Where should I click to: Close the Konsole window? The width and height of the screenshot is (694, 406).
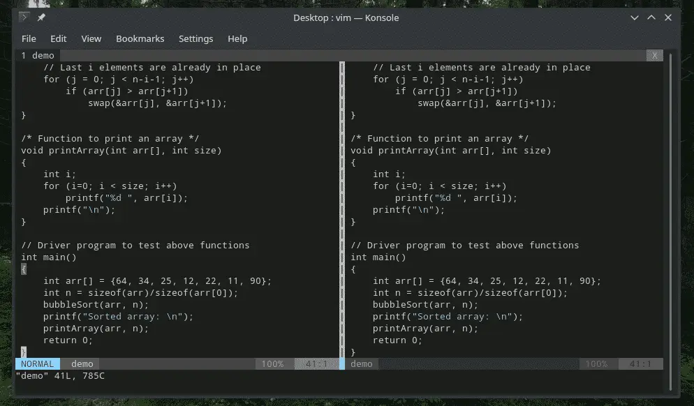click(668, 17)
